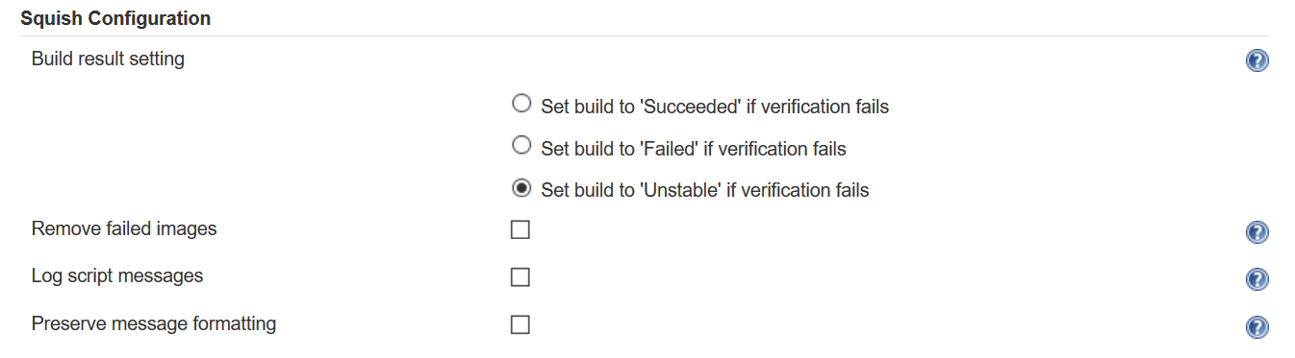Click the Log script messages label
This screenshot has height=358, width=1295.
117,276
